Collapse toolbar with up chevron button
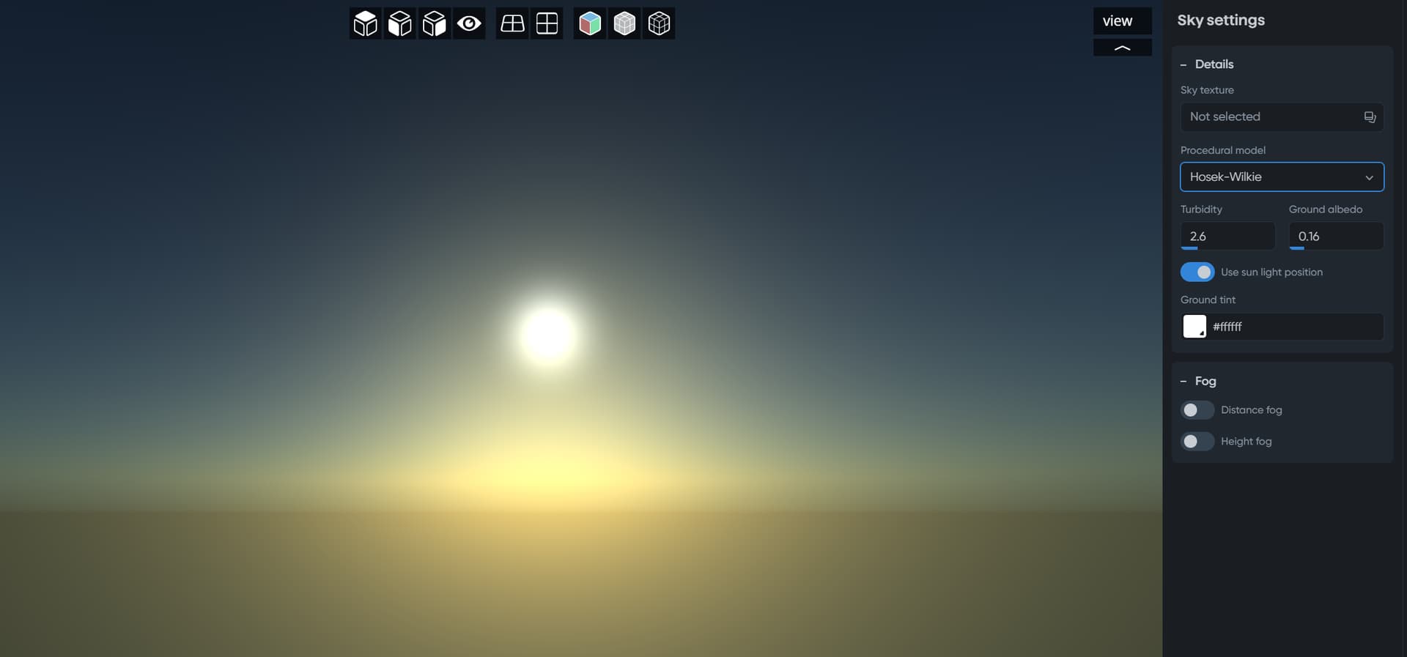The image size is (1407, 657). (1122, 48)
